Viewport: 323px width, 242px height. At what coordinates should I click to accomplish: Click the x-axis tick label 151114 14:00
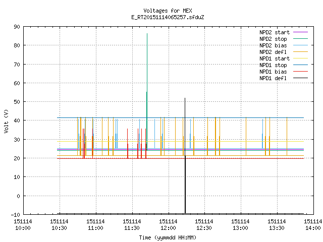(x=313, y=225)
